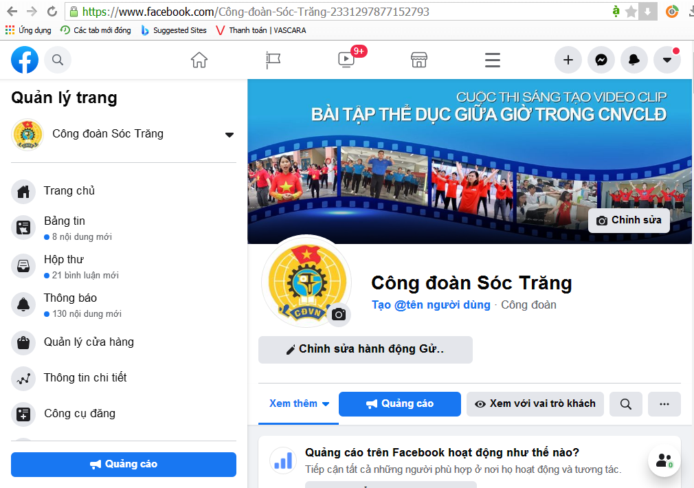The width and height of the screenshot is (694, 488).
Task: Expand the account dropdown arrow
Action: point(667,60)
